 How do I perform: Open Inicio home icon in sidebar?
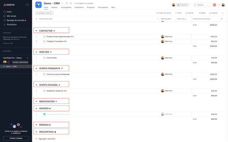[4, 12]
